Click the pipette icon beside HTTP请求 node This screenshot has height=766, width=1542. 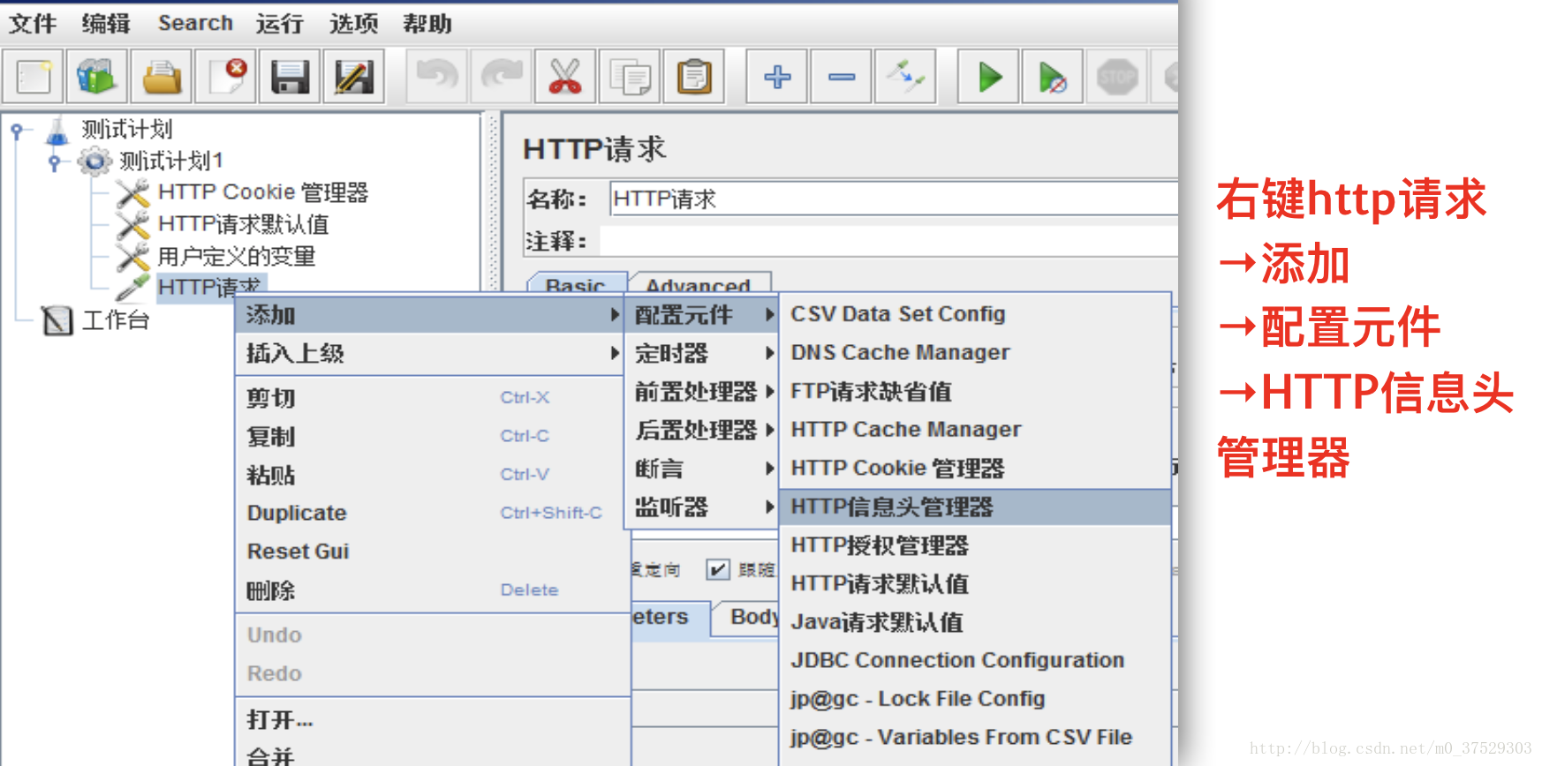[132, 287]
